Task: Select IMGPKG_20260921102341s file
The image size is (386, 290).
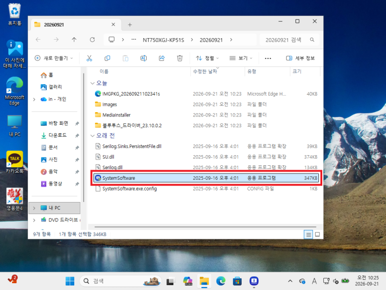Action: click(x=206, y=94)
